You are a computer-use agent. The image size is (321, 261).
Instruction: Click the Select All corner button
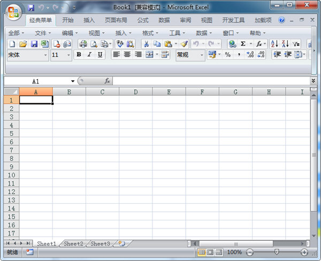coord(11,91)
